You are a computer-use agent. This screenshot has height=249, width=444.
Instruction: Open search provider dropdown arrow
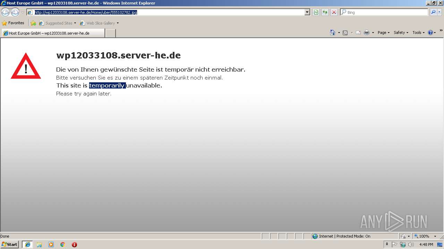[x=439, y=12]
